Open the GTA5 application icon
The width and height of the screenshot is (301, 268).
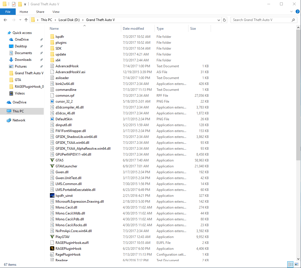(52, 160)
